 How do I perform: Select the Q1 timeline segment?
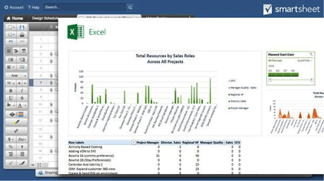[x=272, y=75]
